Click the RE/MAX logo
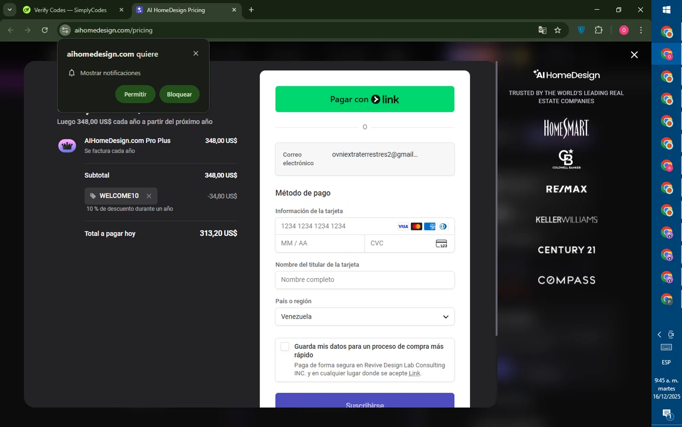 [x=567, y=189]
